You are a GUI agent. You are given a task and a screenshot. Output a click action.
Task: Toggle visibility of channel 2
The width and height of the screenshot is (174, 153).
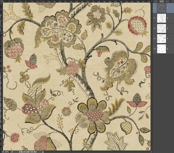pos(154,18)
